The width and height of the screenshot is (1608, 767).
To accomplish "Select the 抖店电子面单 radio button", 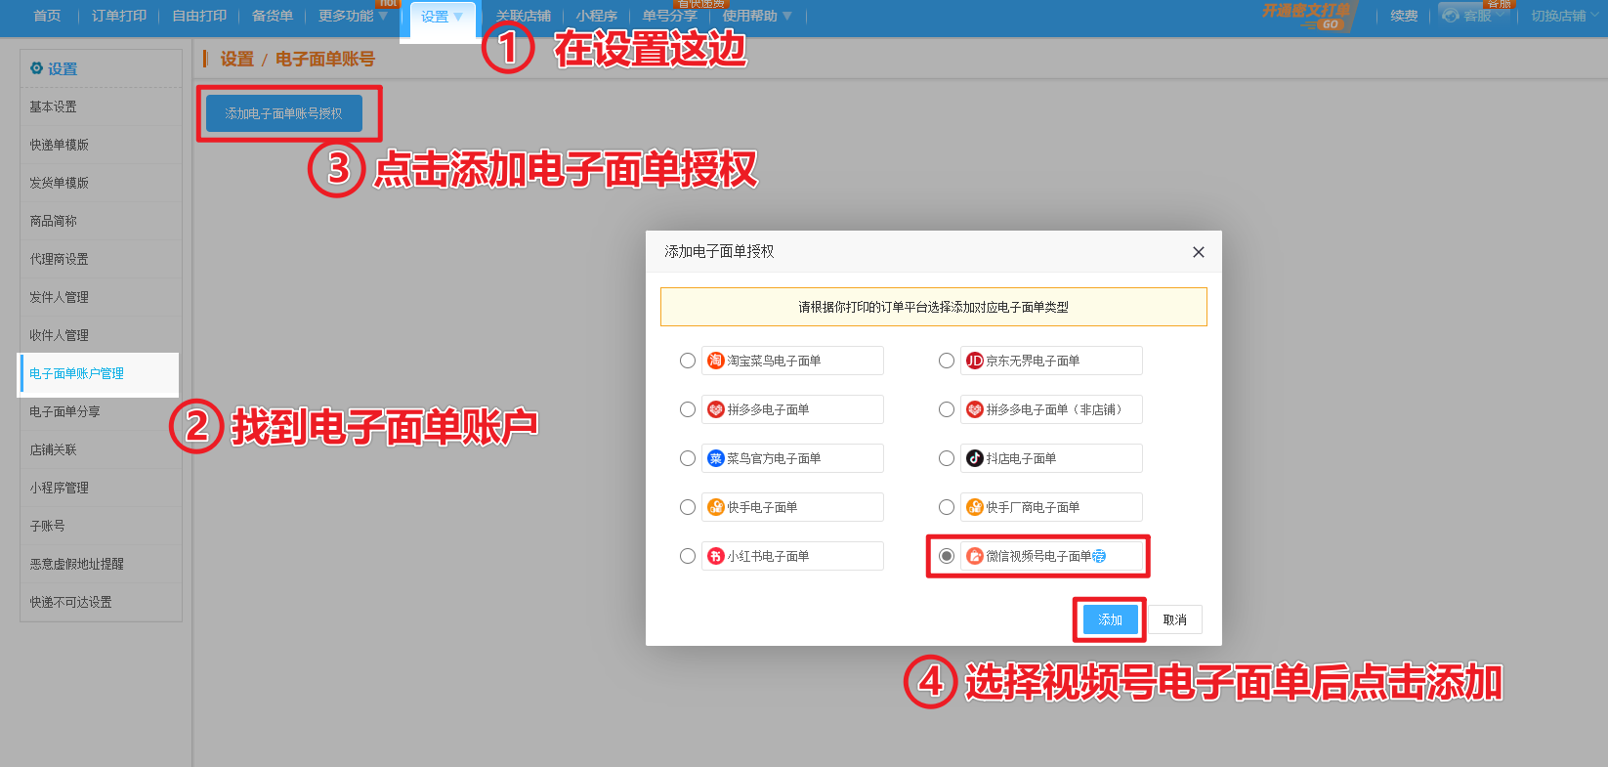I will 947,458.
